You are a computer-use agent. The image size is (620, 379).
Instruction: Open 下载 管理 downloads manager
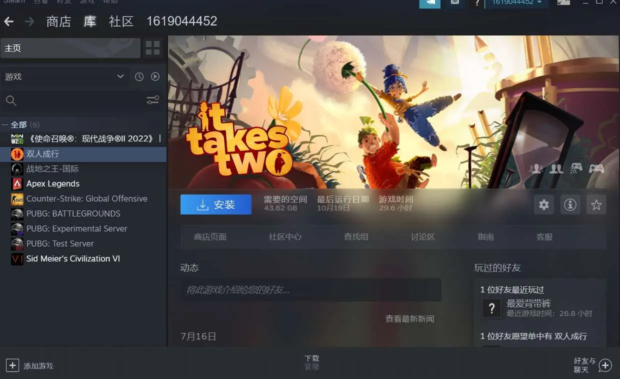point(312,362)
